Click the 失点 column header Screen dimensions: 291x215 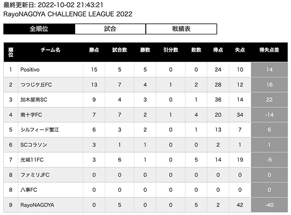tap(240, 50)
